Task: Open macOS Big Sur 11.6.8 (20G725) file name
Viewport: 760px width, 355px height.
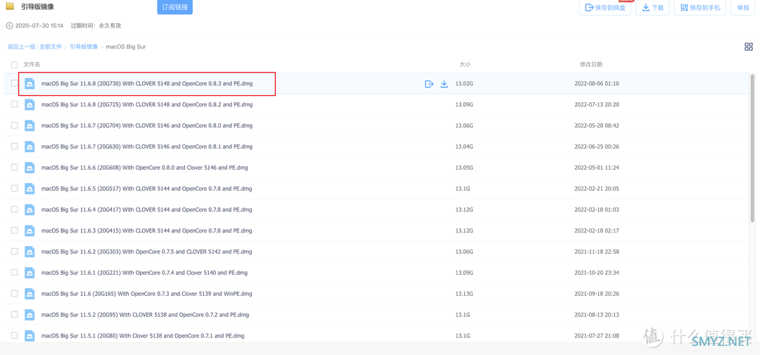Action: [147, 105]
